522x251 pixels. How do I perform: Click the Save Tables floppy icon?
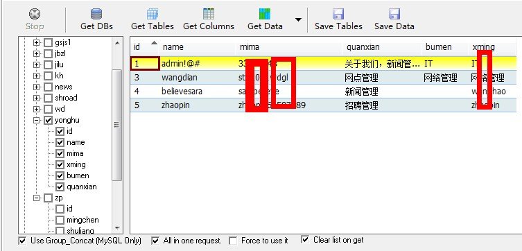tap(338, 14)
